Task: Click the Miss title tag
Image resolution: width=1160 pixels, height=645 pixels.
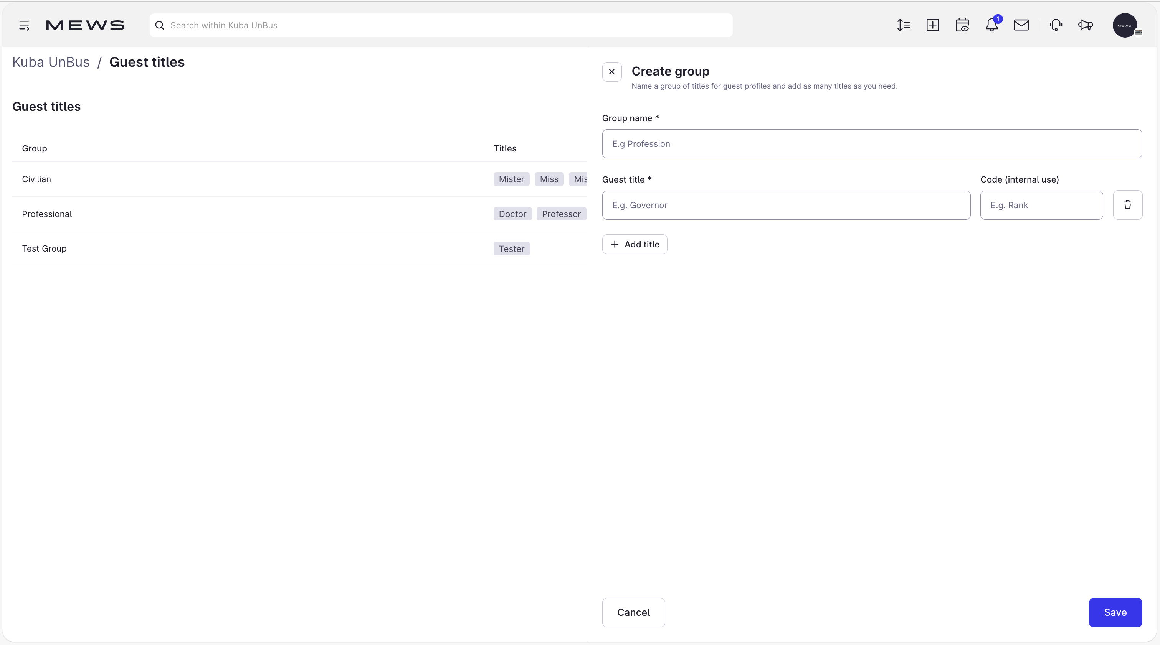Action: point(549,179)
